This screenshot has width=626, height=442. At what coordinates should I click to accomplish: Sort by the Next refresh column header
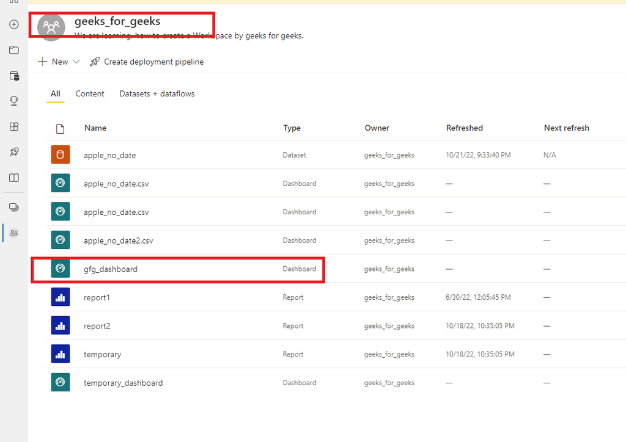pos(567,128)
